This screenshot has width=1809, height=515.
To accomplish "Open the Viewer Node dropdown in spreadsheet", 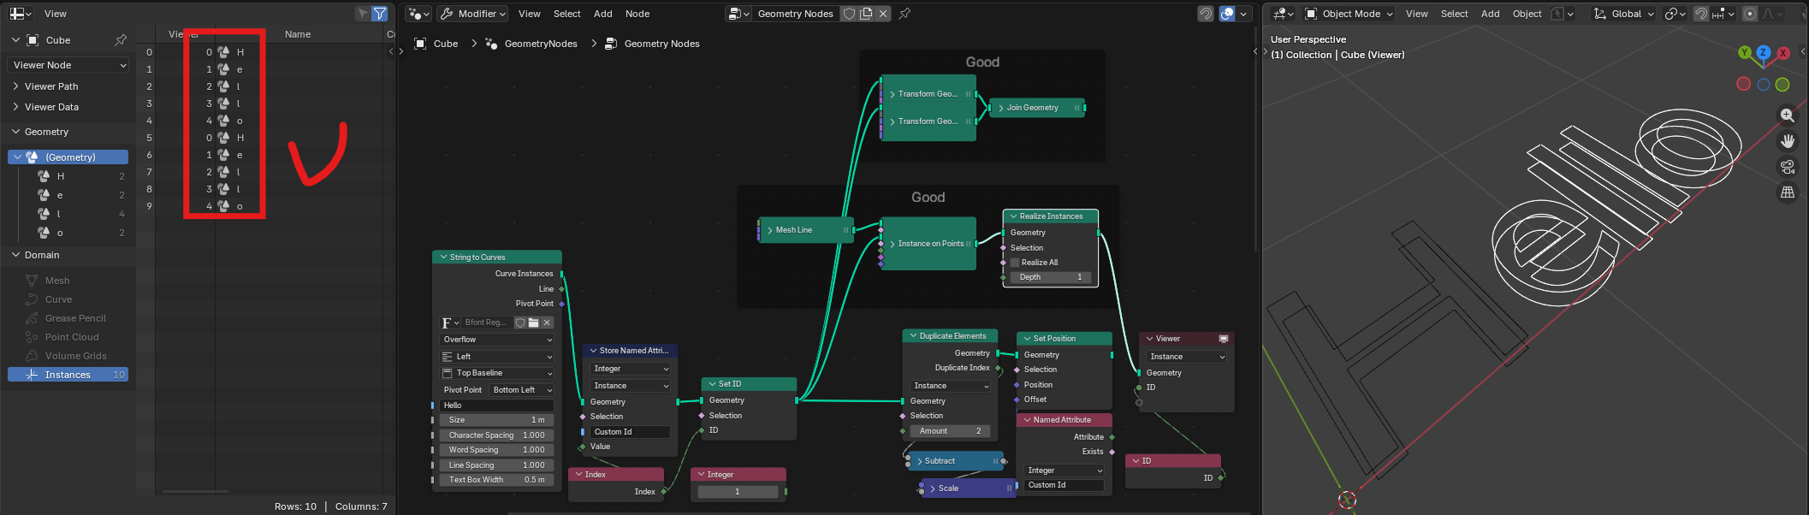I will pyautogui.click(x=69, y=65).
